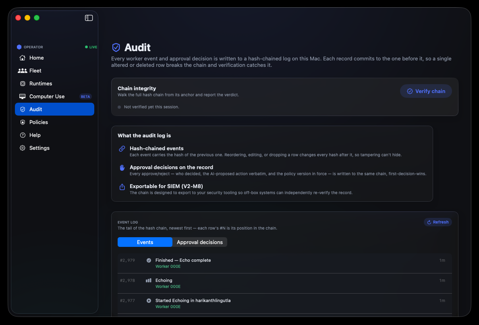Click the Help question-mark icon
Image resolution: width=479 pixels, height=325 pixels.
click(23, 135)
